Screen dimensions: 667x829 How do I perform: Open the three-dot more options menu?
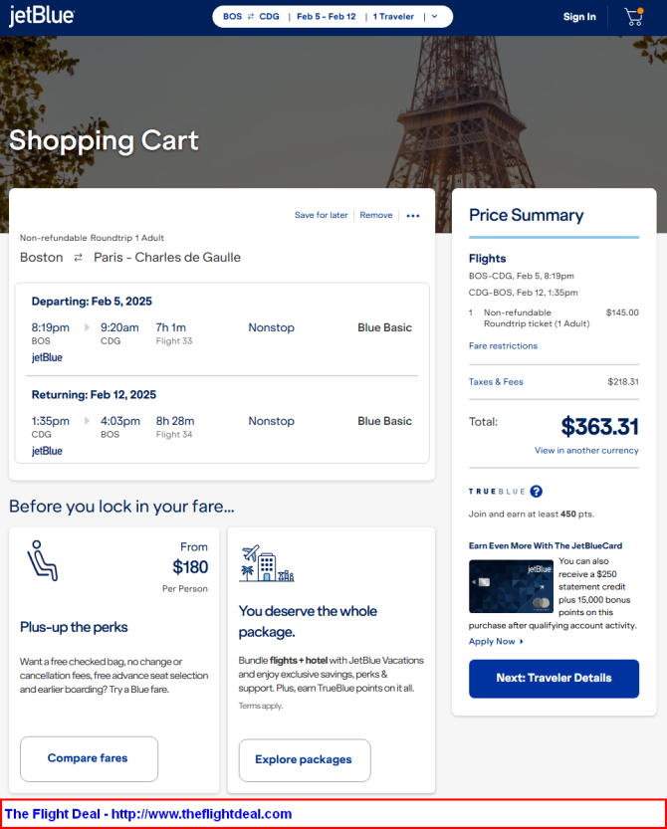coord(413,216)
